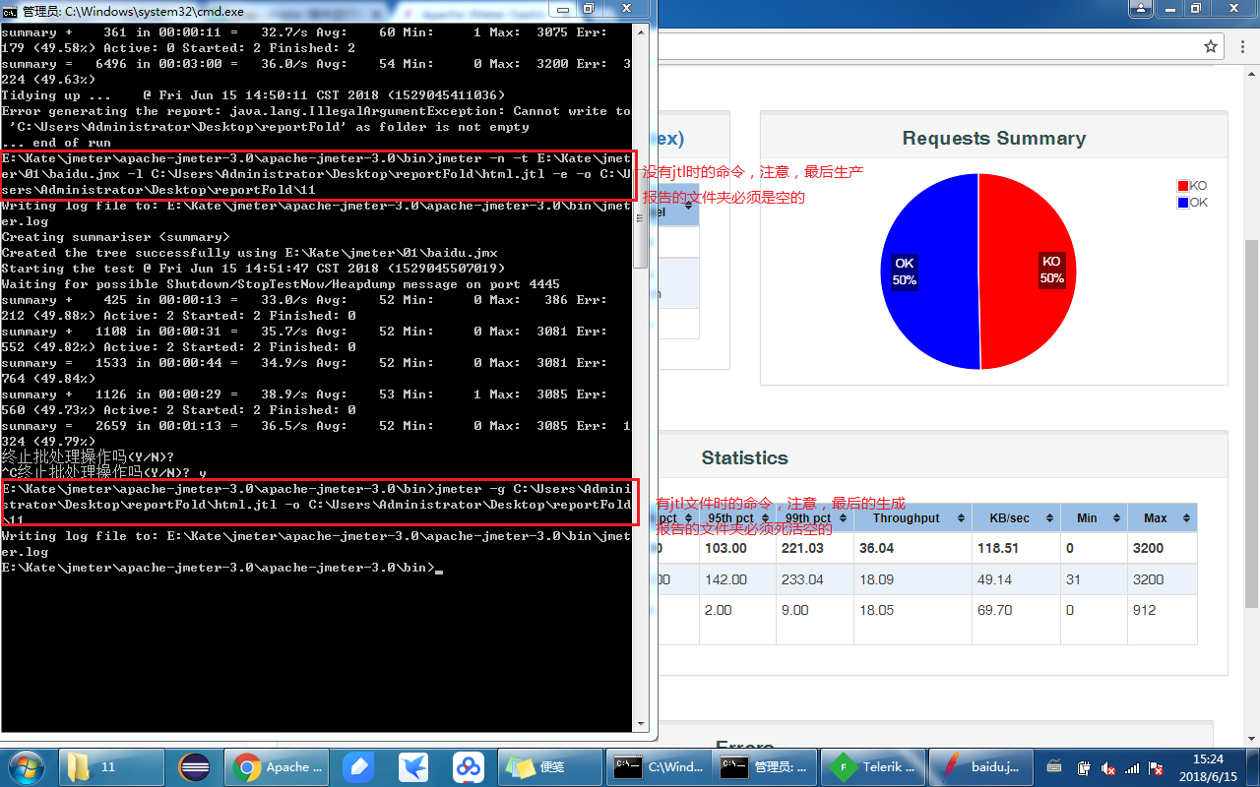Click the cmd prompt line at the cursor
This screenshot has height=787, width=1260.
click(221, 568)
